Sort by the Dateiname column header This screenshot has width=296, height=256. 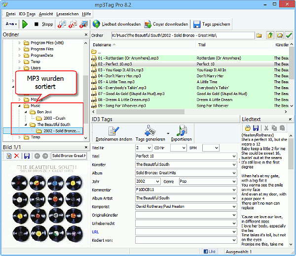tap(143, 45)
